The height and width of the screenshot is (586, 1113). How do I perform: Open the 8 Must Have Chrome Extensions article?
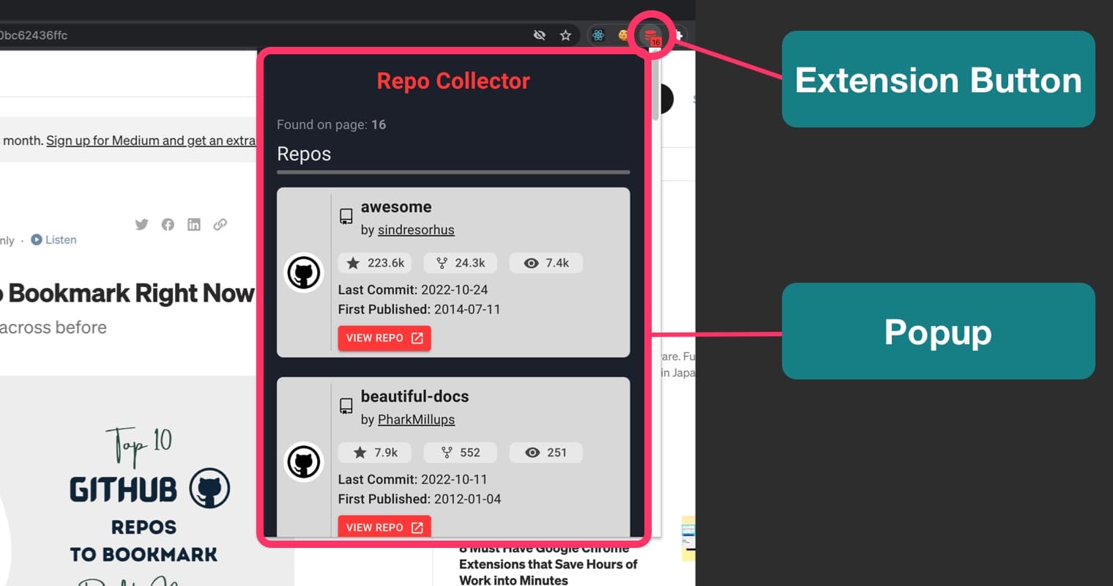548,564
